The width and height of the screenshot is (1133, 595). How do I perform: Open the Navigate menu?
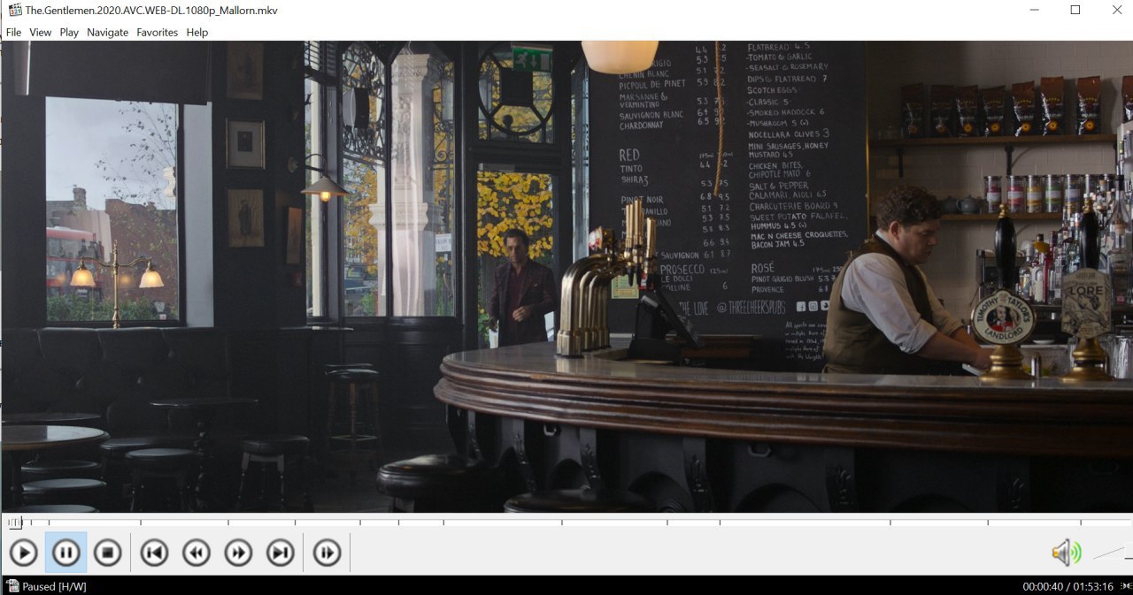click(107, 32)
